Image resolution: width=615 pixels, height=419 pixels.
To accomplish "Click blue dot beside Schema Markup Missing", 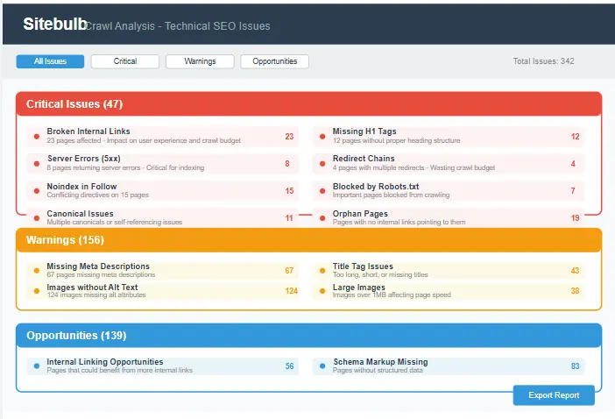I will tap(322, 366).
